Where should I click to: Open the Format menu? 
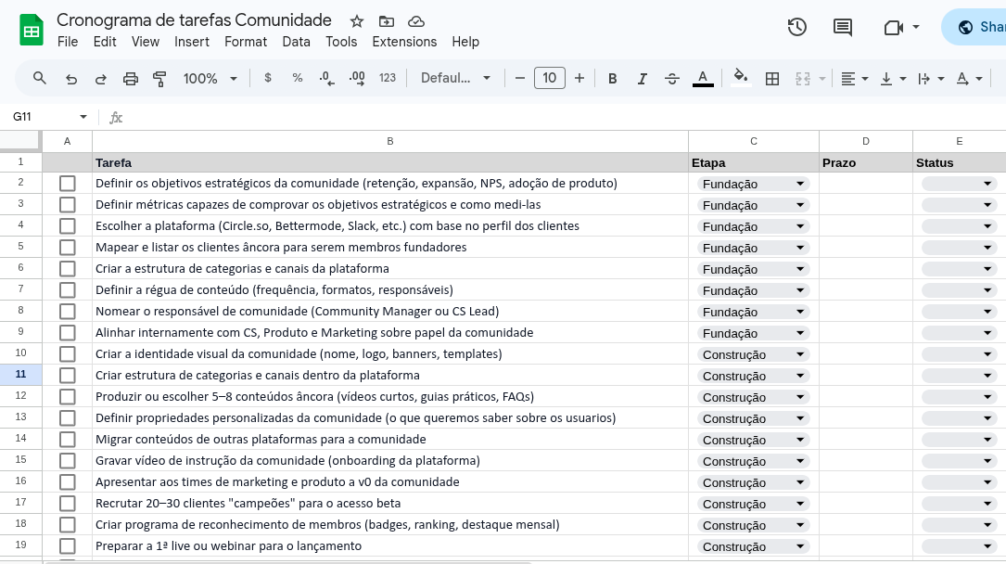[246, 42]
